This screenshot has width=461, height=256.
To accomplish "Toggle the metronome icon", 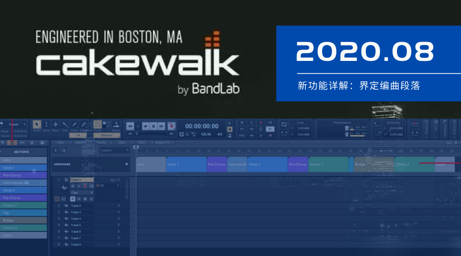I will [229, 135].
